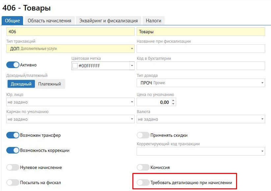Enable the Комиссия toggle
Screen dimensions: 271x191
click(x=143, y=167)
